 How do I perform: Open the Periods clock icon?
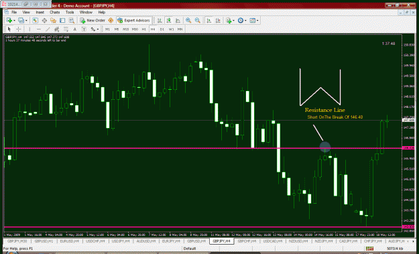(240, 20)
